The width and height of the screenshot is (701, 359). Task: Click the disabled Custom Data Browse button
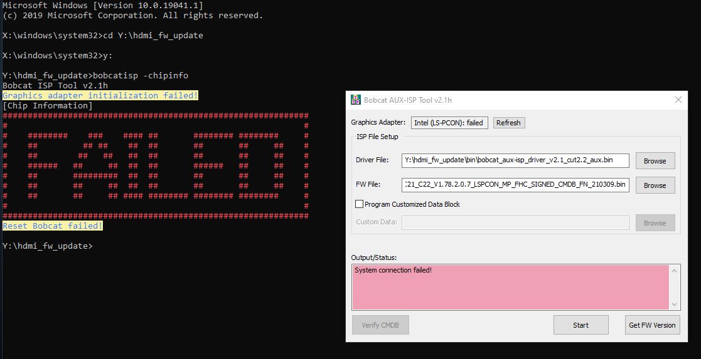[655, 223]
